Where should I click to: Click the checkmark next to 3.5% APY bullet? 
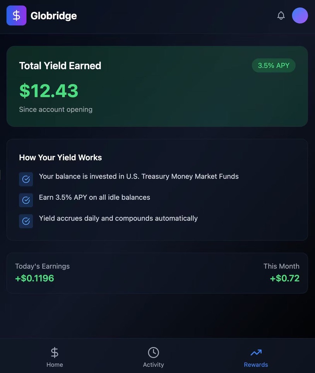point(26,200)
